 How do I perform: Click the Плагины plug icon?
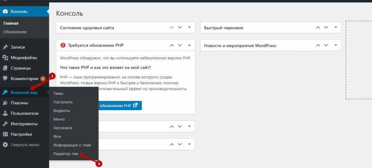coord(5,103)
